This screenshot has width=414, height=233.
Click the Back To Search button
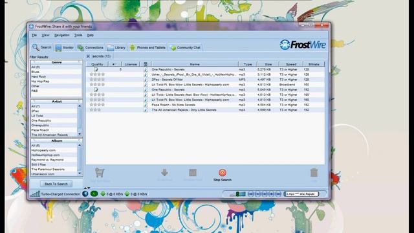click(x=56, y=184)
